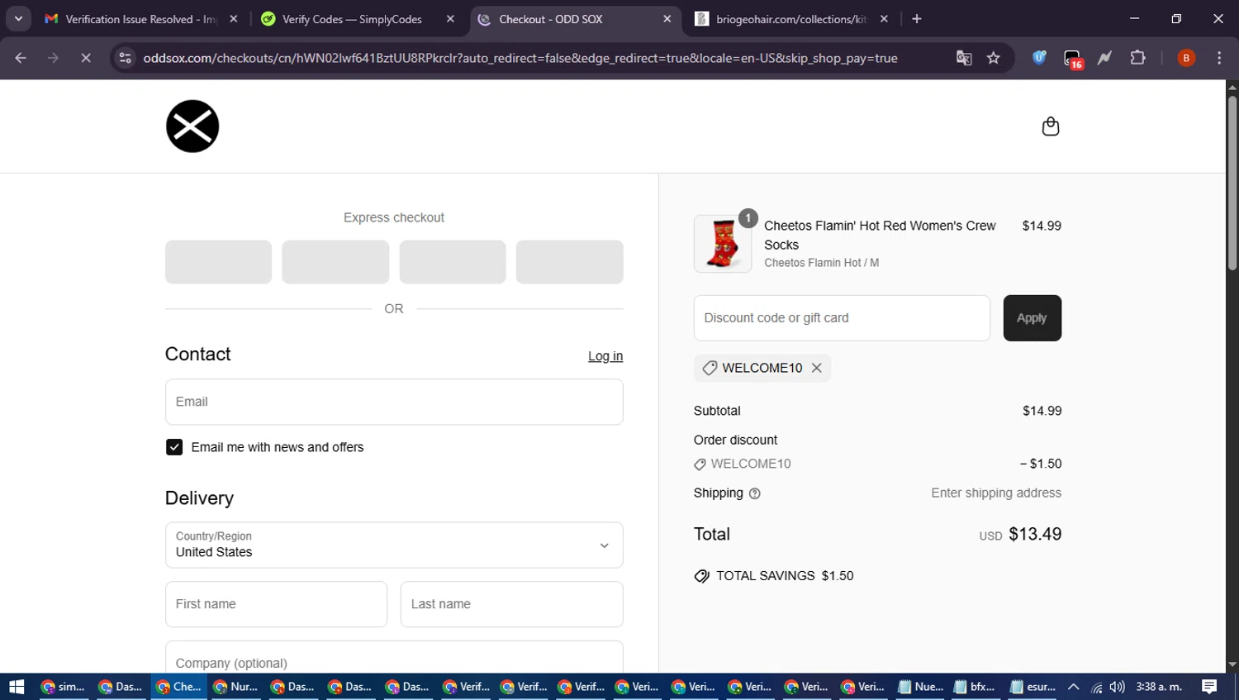Open the 'sim...' Chrome taskbar window

point(63,687)
